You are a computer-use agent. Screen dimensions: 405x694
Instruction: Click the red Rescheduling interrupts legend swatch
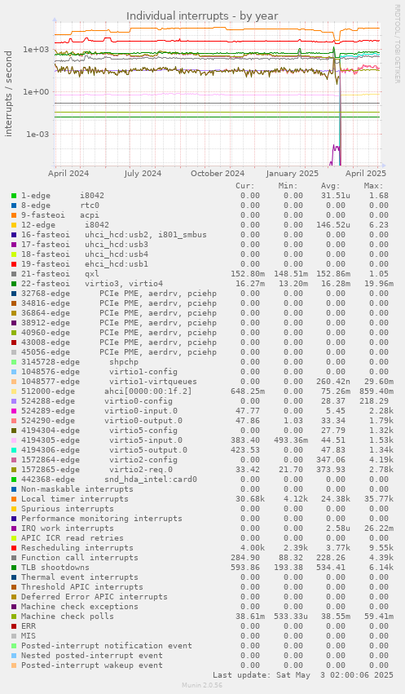(14, 548)
